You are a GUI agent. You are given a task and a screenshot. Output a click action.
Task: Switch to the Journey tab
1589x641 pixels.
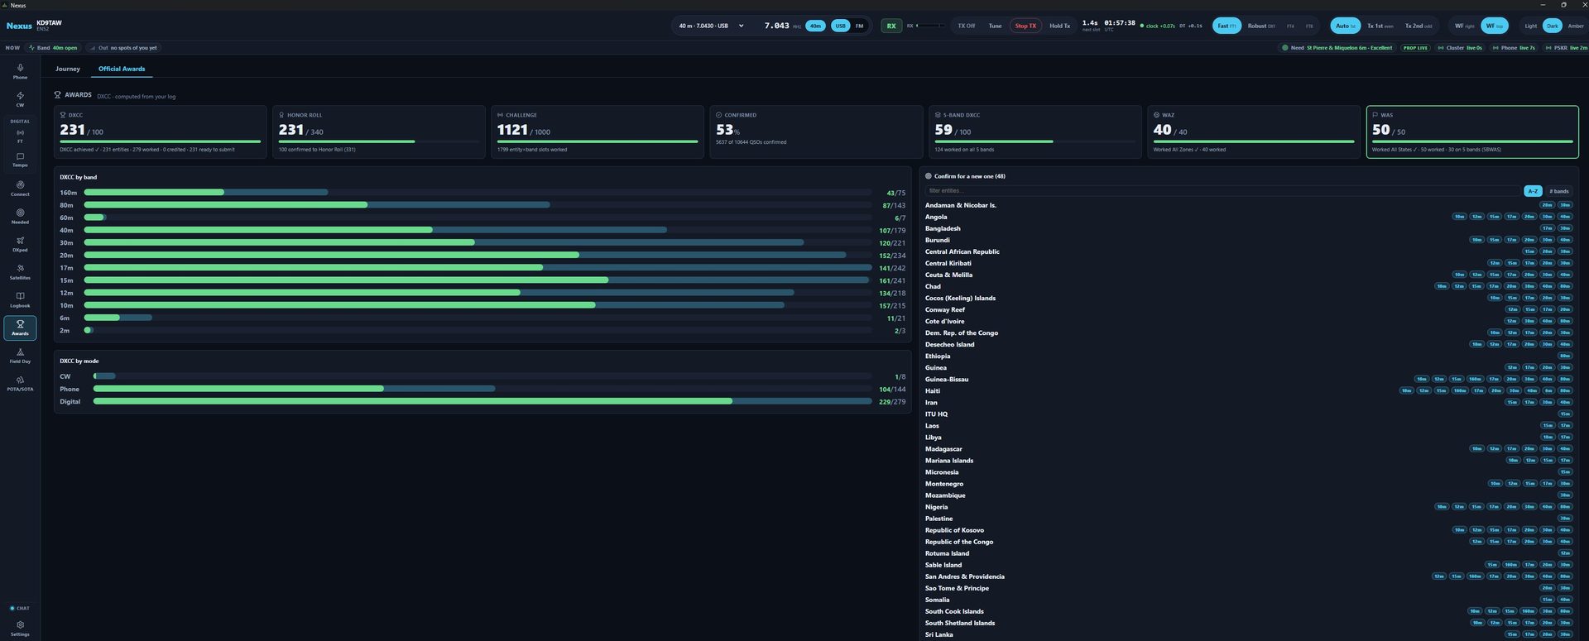pos(68,69)
